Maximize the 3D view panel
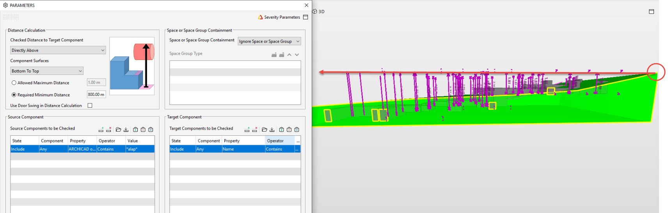This screenshot has height=213, width=668. pyautogui.click(x=651, y=12)
